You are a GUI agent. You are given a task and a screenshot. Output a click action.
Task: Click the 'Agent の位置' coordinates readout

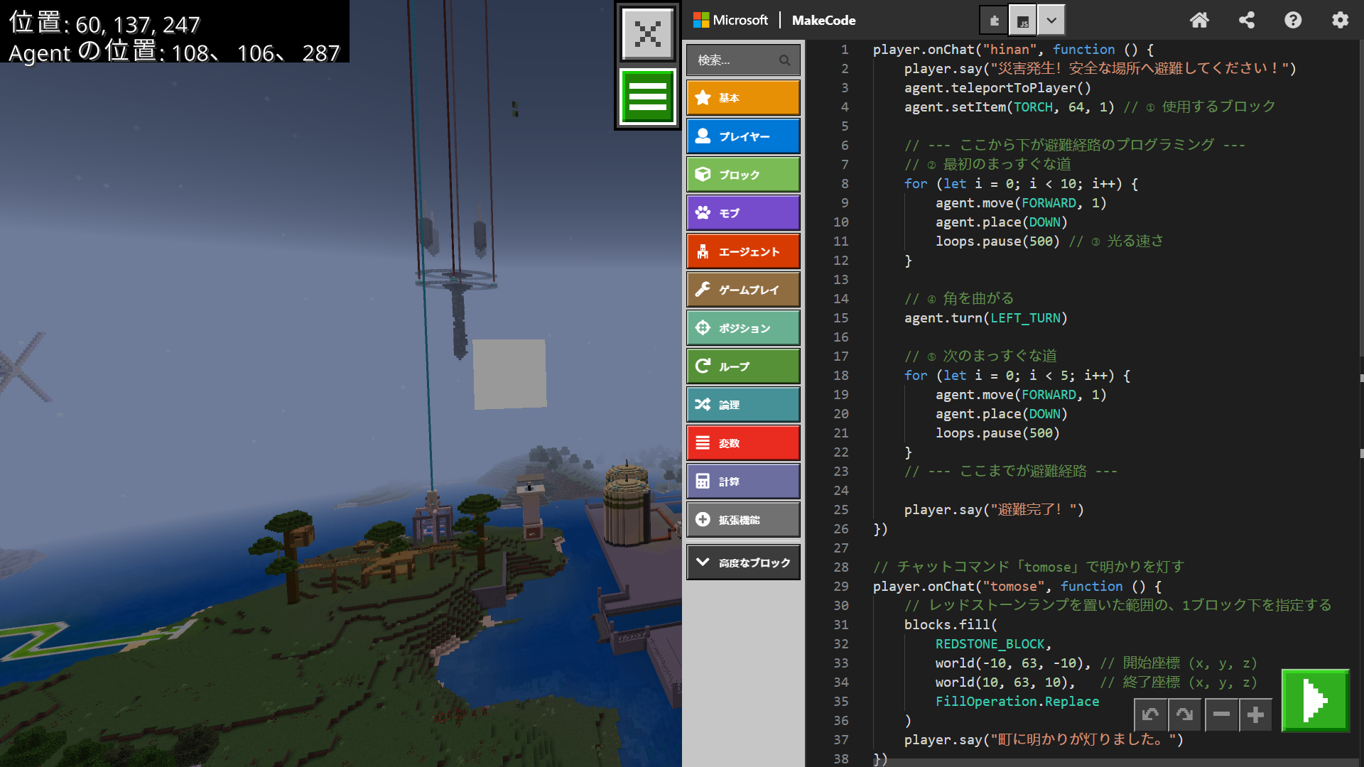point(174,52)
